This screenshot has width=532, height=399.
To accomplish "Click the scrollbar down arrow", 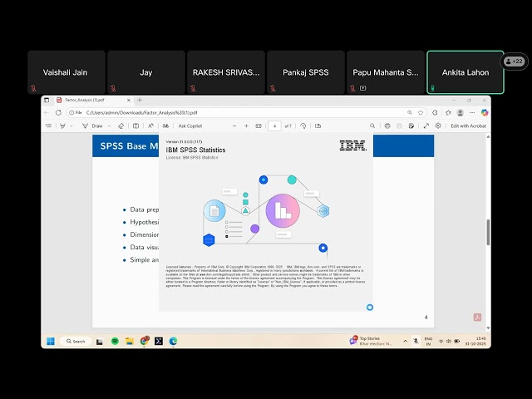I will point(488,328).
